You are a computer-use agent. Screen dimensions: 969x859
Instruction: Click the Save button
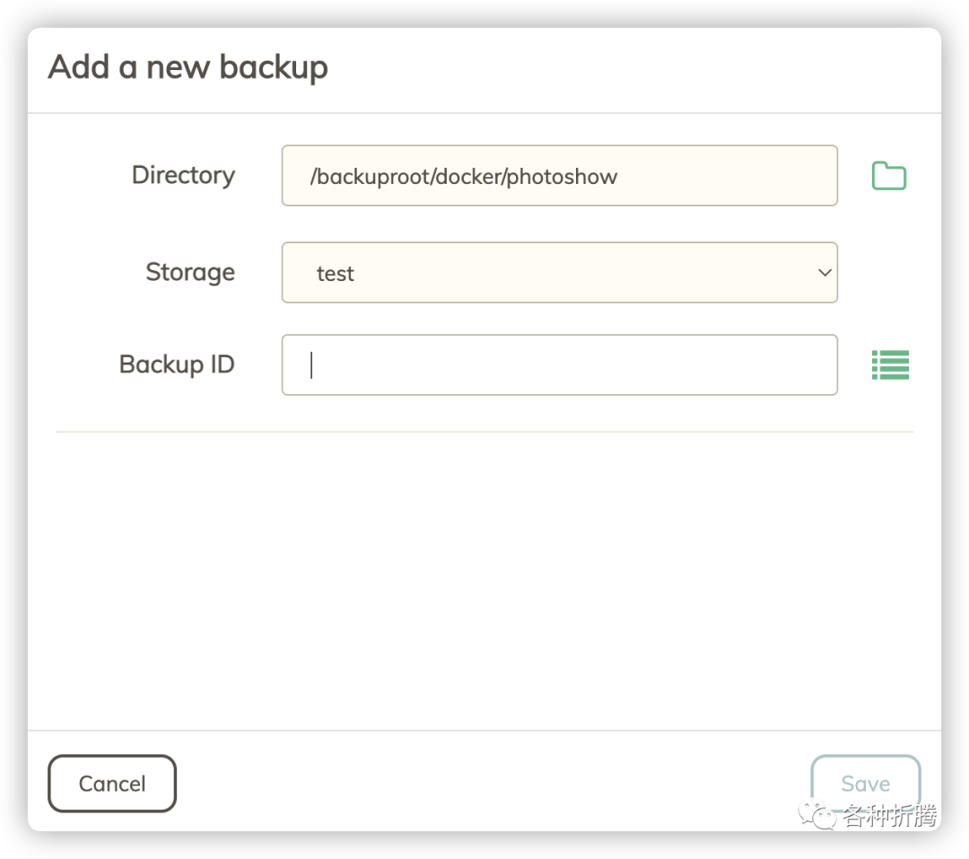tap(865, 783)
